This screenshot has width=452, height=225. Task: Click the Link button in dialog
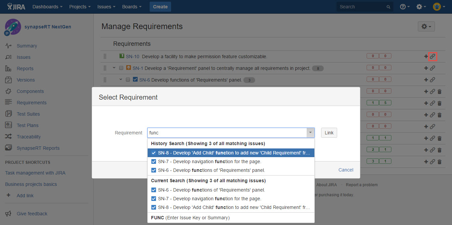(x=329, y=133)
